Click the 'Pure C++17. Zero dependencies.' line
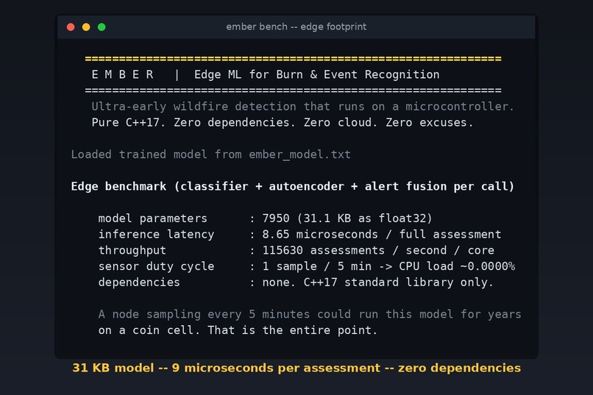The width and height of the screenshot is (593, 395). tap(282, 122)
